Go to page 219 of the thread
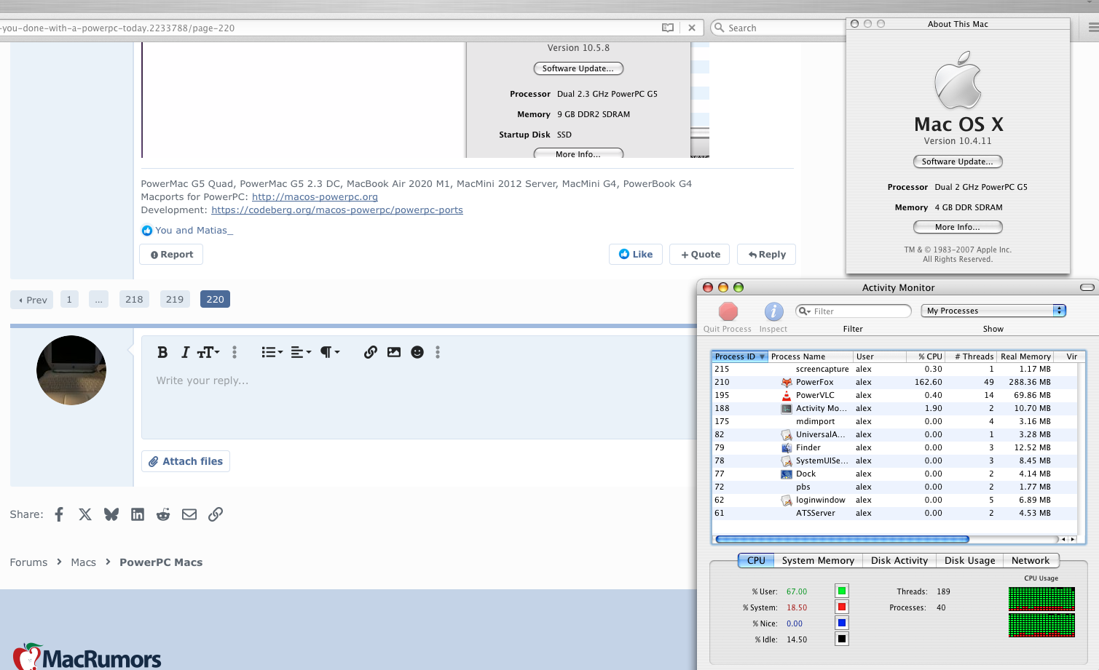This screenshot has width=1099, height=670. [x=175, y=299]
